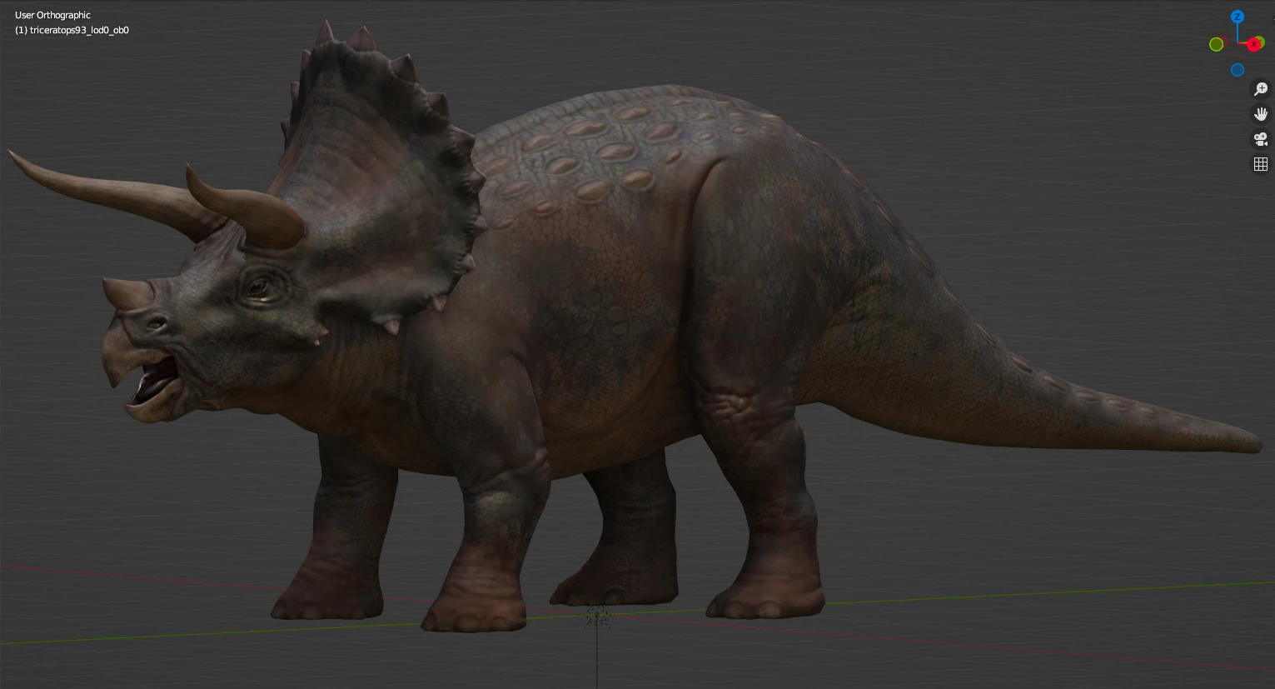Viewport: 1275px width, 689px height.
Task: Click the triceratops's eye
Action: (257, 288)
